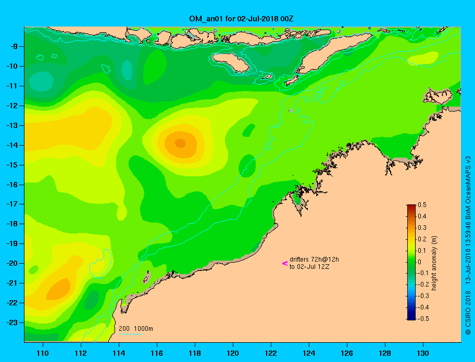Click latitude label -9 on the y-axis

tap(15, 47)
